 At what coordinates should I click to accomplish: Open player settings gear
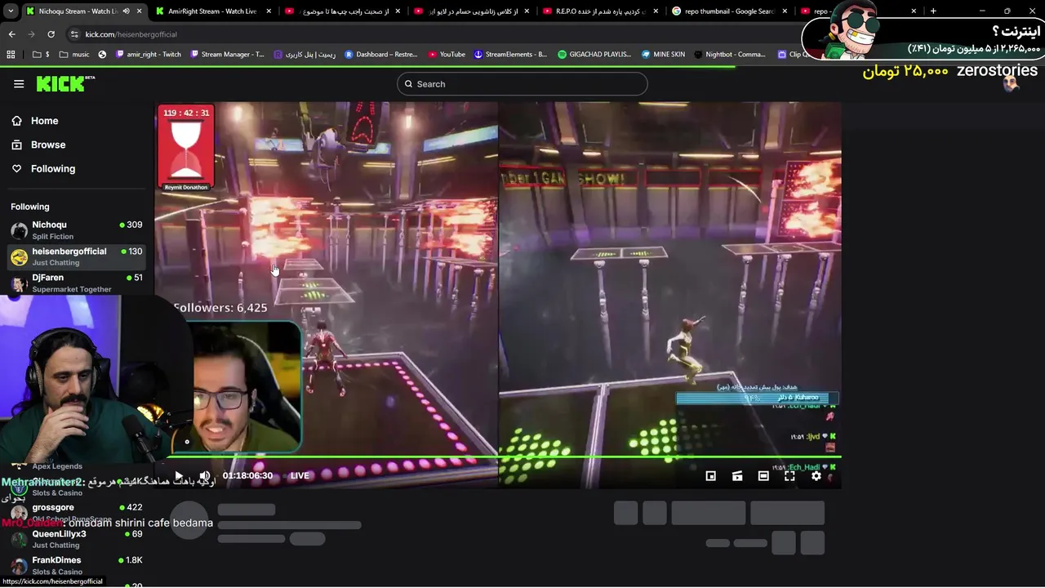click(816, 475)
